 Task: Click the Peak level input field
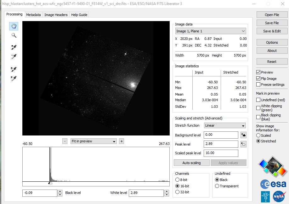[221, 144]
